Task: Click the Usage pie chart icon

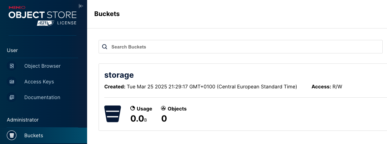Action: 133,108
